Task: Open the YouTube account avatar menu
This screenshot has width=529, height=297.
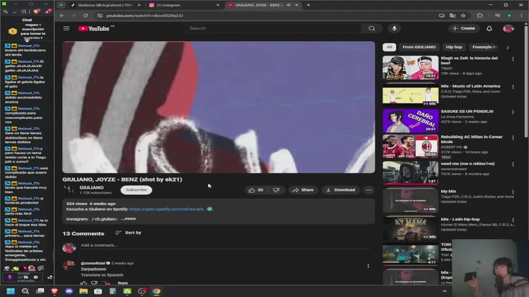Action: (508, 28)
